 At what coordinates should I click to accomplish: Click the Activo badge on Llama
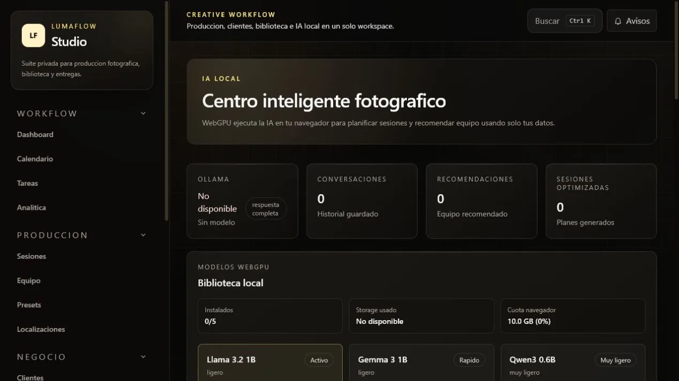point(319,360)
